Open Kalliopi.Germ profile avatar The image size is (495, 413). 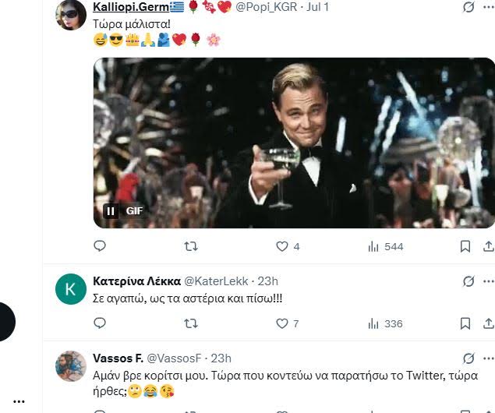pyautogui.click(x=71, y=14)
